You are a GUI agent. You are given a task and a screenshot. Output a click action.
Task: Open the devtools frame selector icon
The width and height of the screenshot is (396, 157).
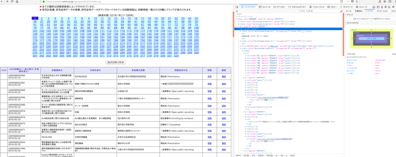pyautogui.click(x=373, y=7)
